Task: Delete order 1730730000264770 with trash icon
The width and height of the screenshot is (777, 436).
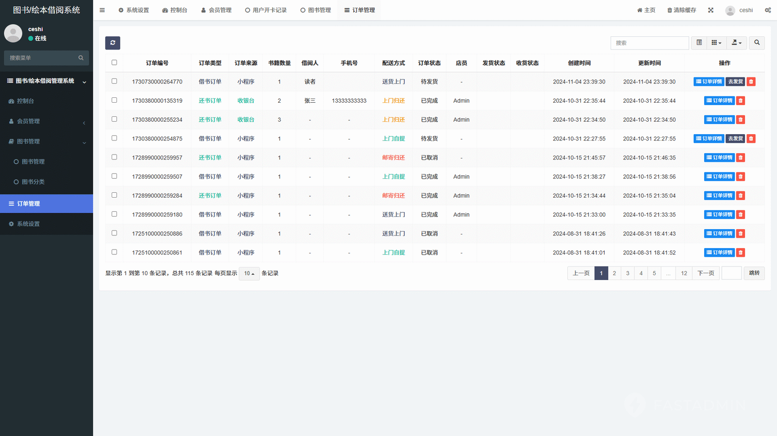Action: pos(751,82)
